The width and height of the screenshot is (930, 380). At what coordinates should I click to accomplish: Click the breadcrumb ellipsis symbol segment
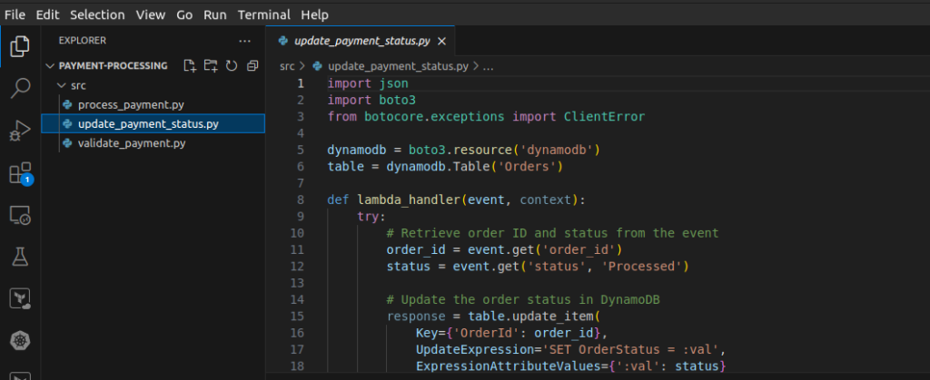coord(488,66)
